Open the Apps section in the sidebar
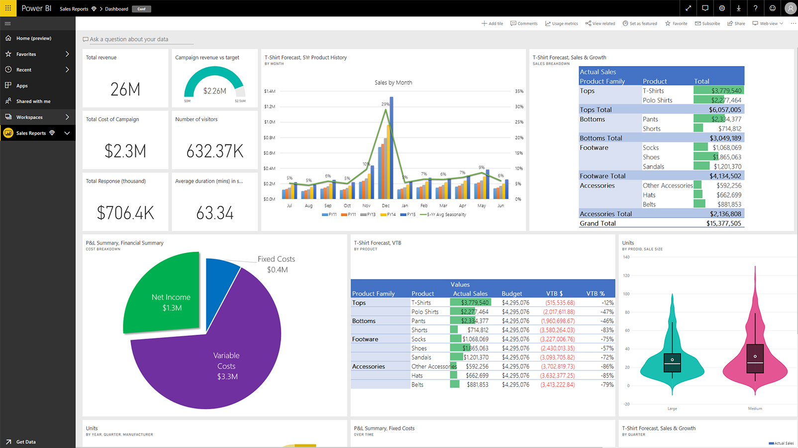This screenshot has width=798, height=448. click(22, 85)
